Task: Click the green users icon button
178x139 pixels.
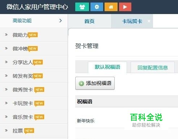Action: point(82,7)
